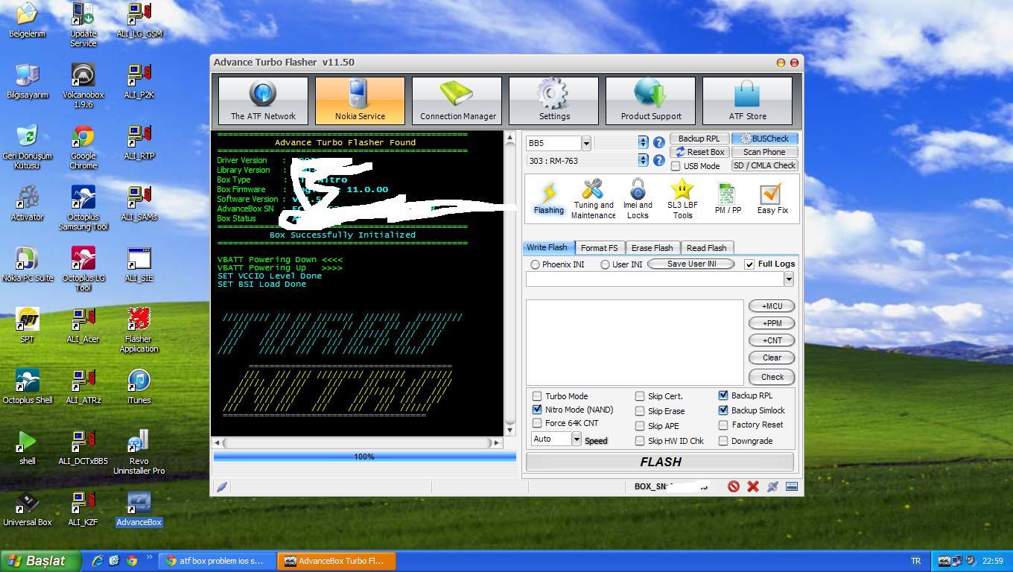Open the Easy Fix section
The image size is (1013, 572).
[x=772, y=198]
